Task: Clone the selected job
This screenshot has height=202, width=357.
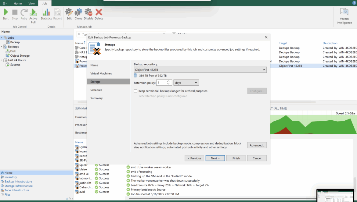Action: pyautogui.click(x=78, y=14)
